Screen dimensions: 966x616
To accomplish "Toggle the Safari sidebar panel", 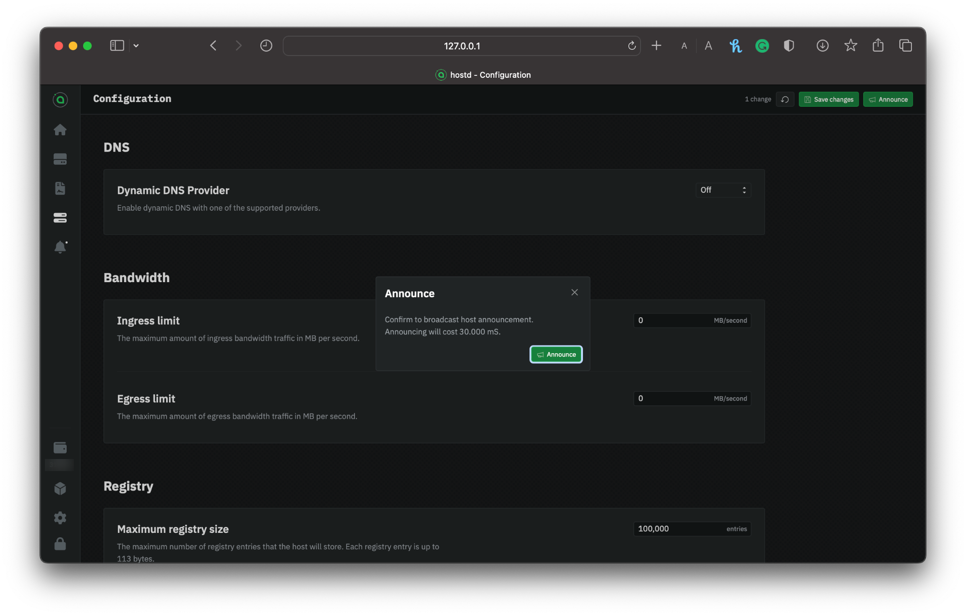I will coord(117,46).
